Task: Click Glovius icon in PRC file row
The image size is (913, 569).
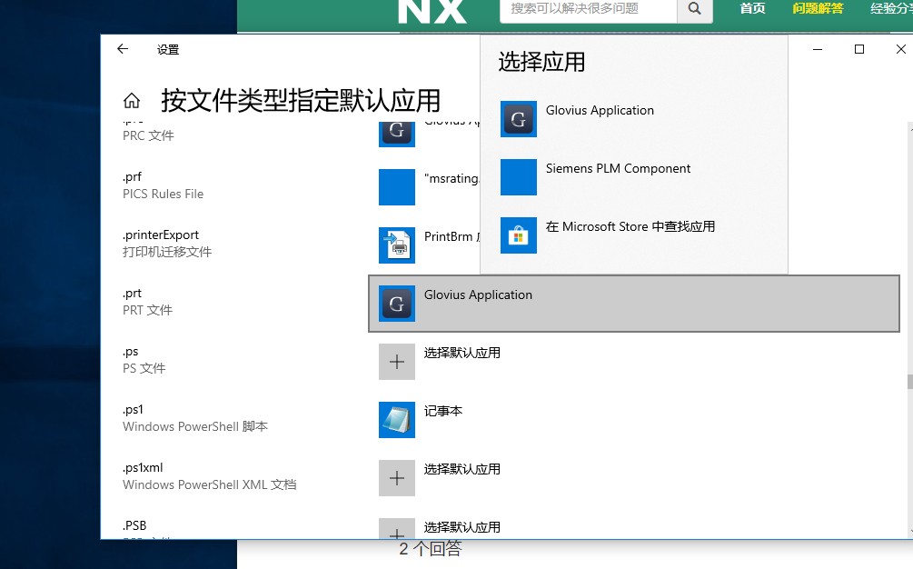Action: click(x=396, y=134)
